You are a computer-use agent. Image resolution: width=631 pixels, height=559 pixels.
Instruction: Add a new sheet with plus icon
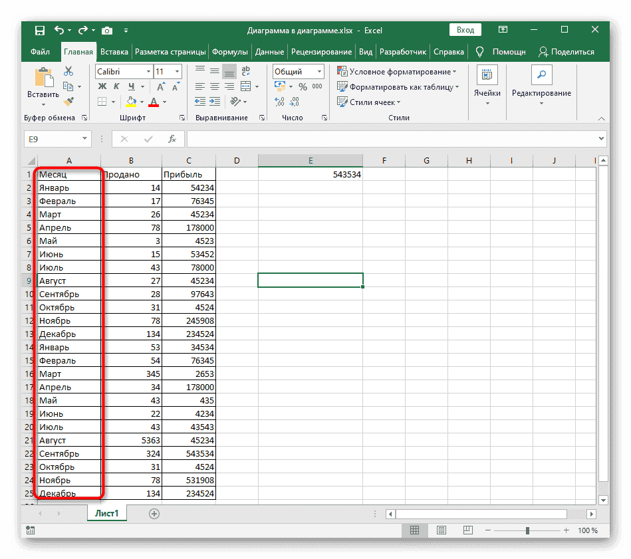point(154,513)
